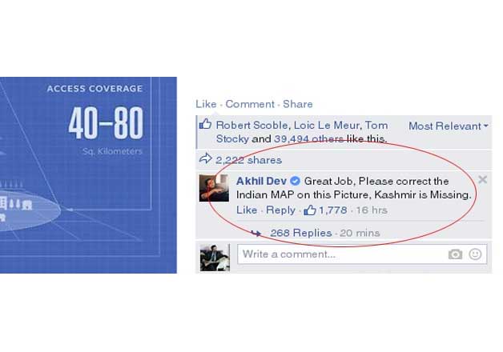Image resolution: width=503 pixels, height=352 pixels.
Task: Click Like under the post
Action: [206, 104]
